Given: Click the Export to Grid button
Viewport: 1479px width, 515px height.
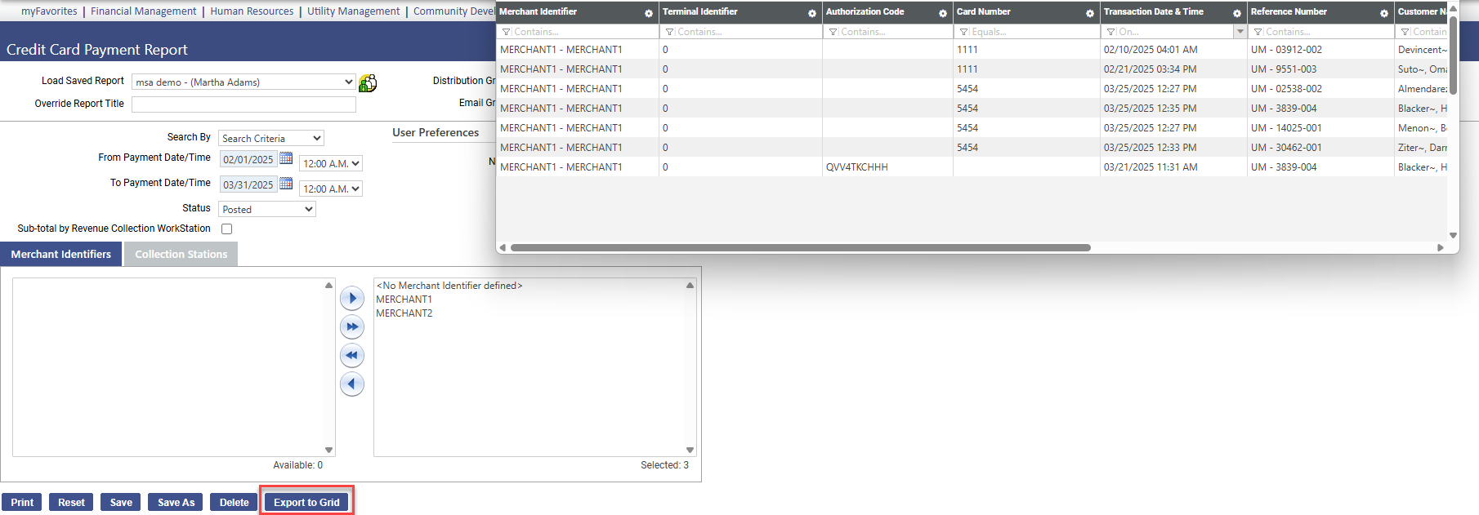Looking at the screenshot, I should pyautogui.click(x=306, y=502).
